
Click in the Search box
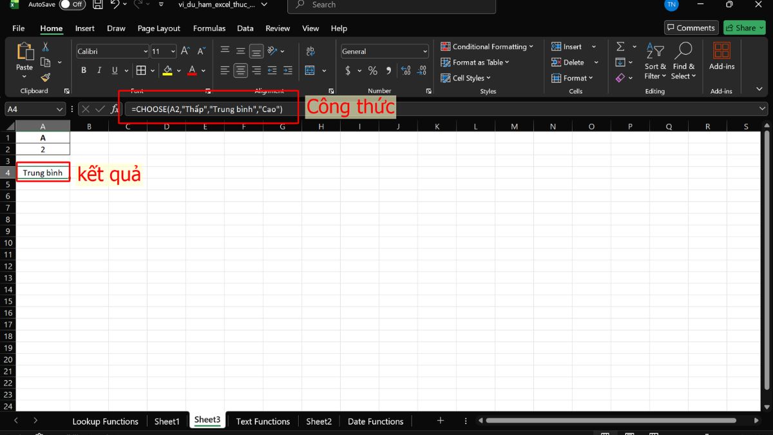(x=392, y=5)
